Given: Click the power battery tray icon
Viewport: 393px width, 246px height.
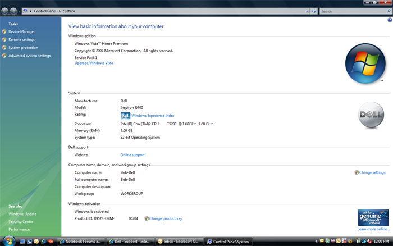Looking at the screenshot, I should coord(358,241).
